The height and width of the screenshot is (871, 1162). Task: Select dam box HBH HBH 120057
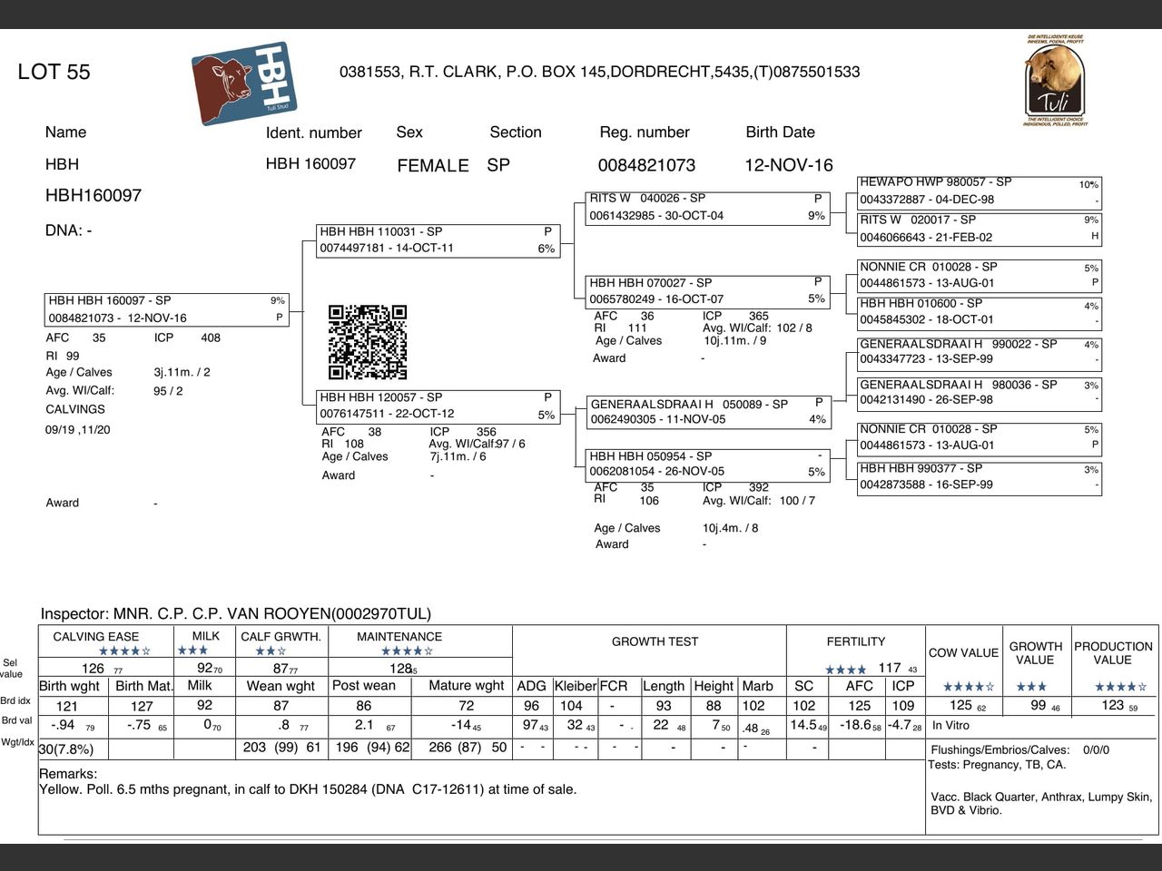438,406
